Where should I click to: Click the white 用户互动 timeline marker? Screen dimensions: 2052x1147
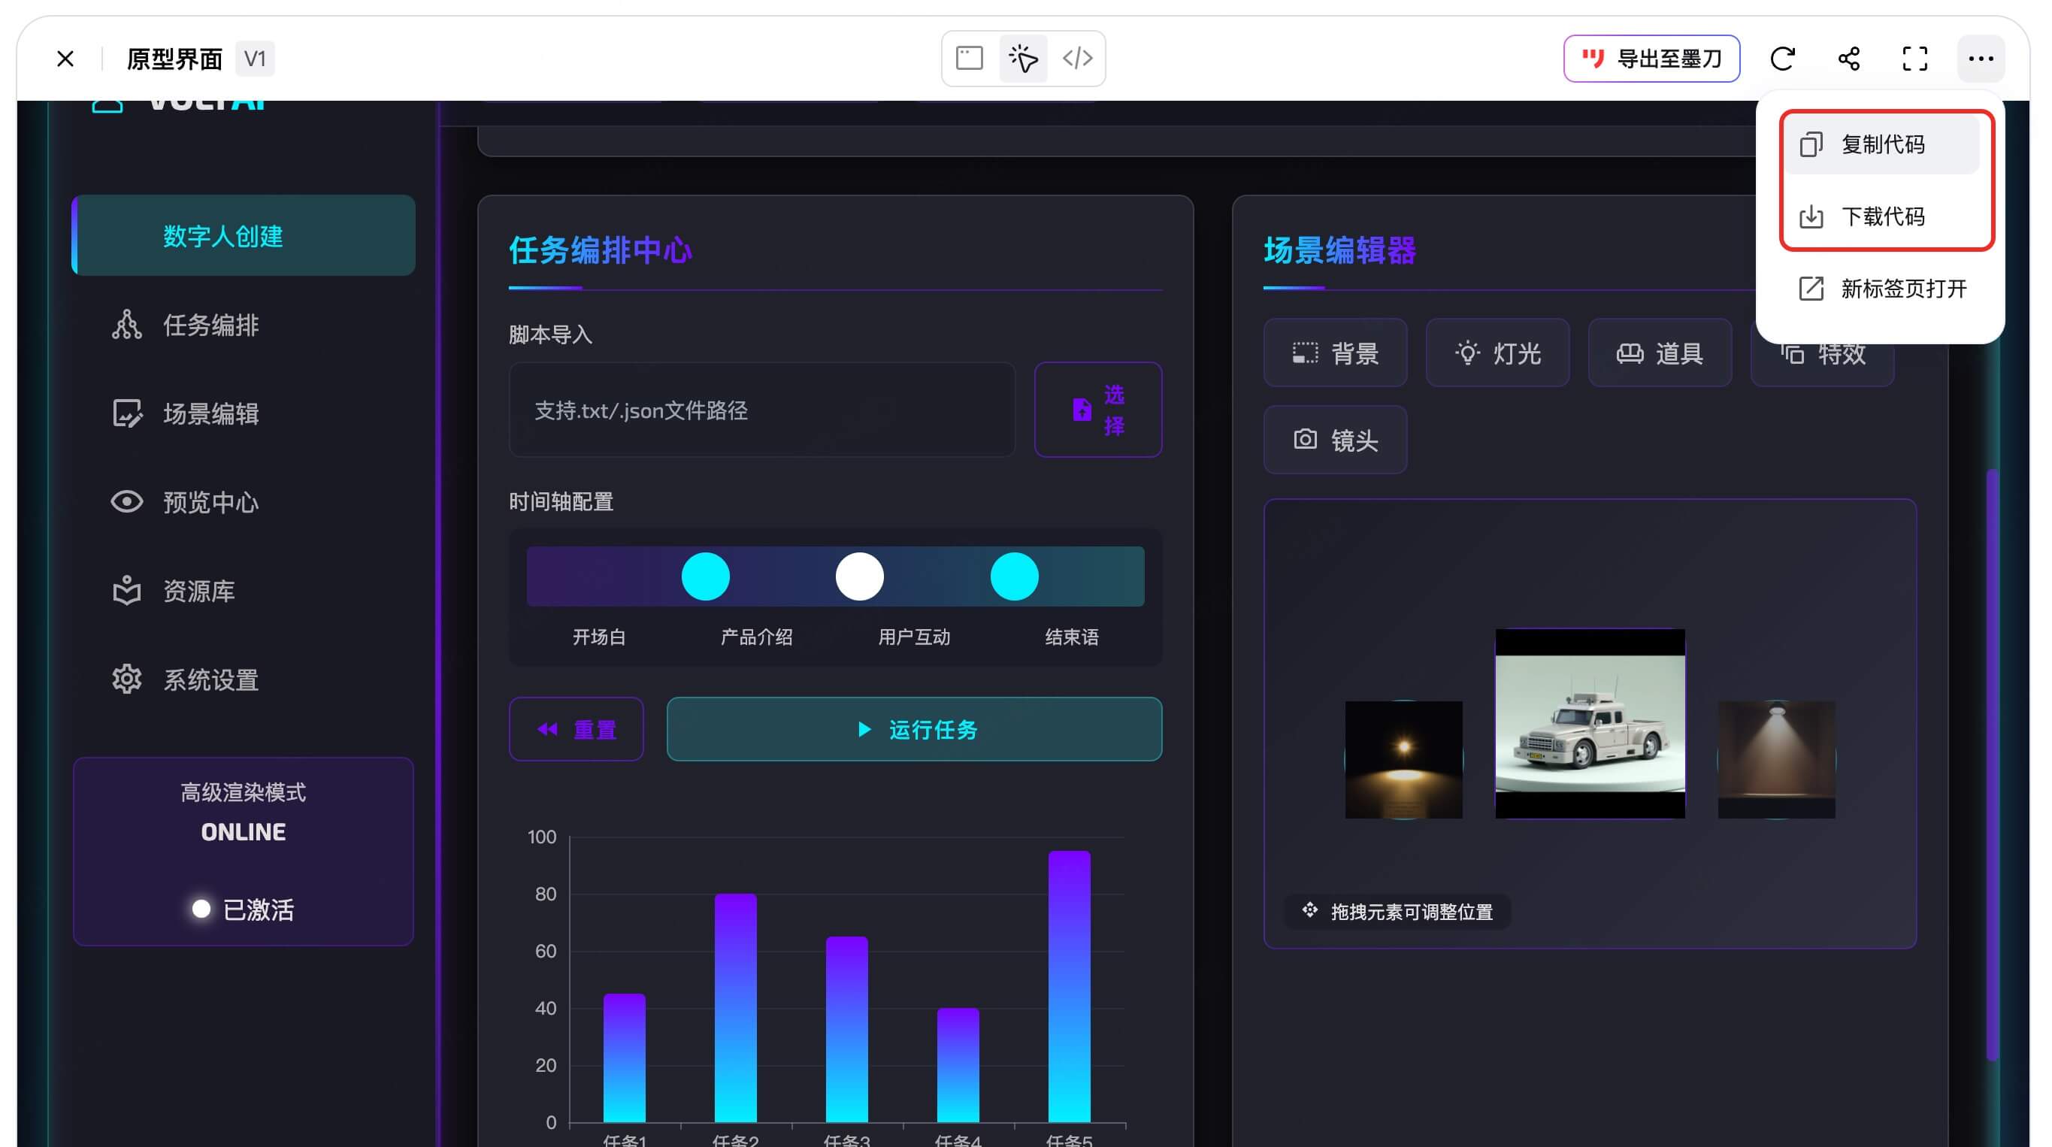[x=858, y=576]
